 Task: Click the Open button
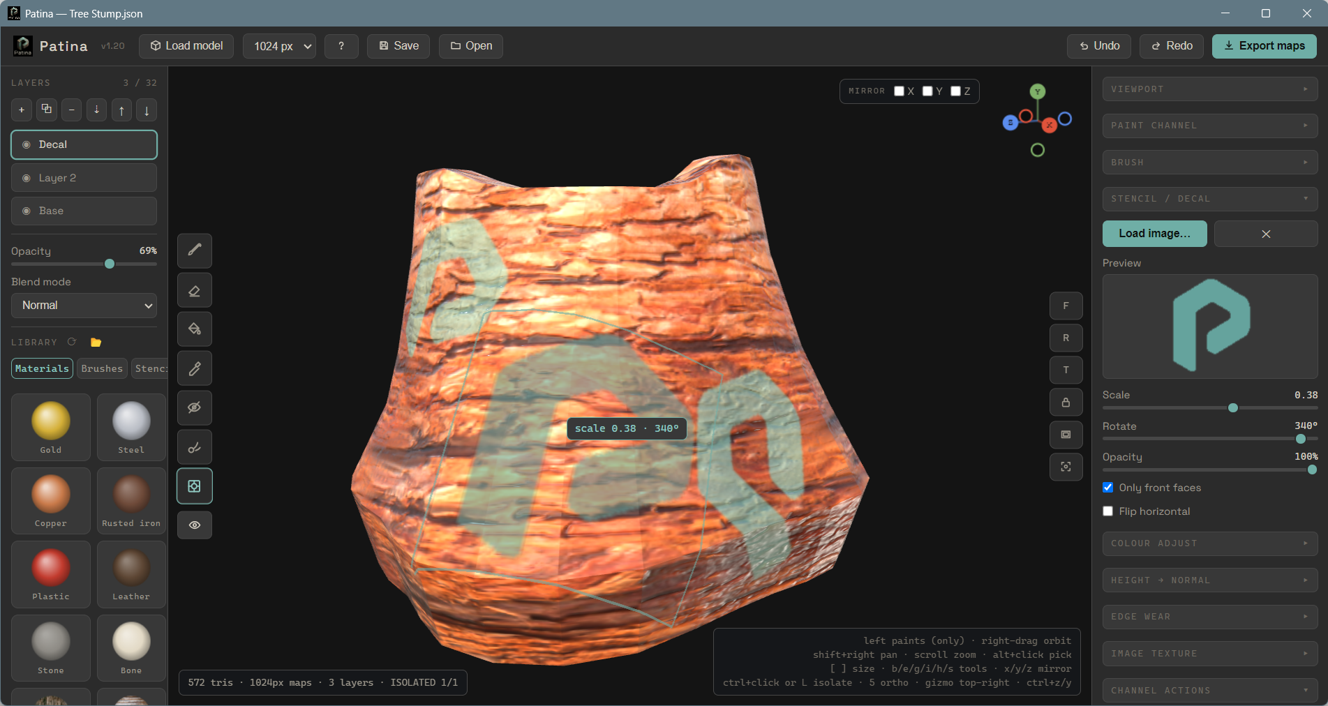471,46
